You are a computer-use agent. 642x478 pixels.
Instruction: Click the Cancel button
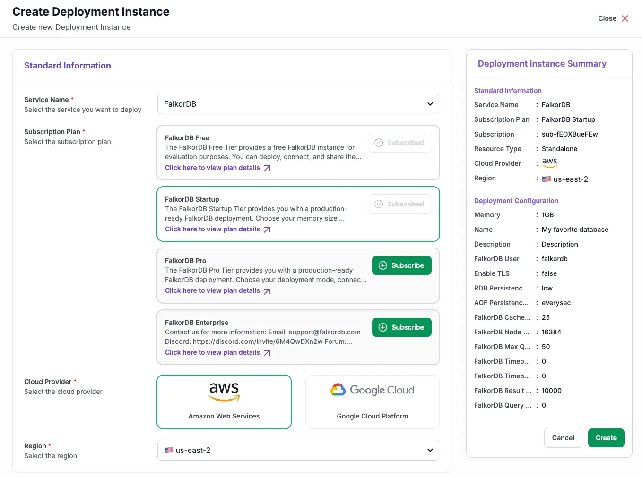point(563,438)
